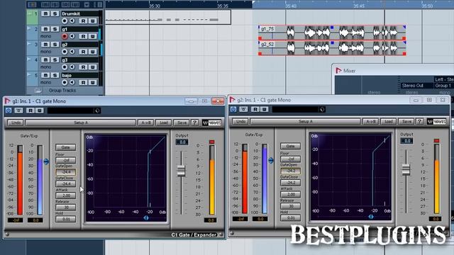Select the g1_75 audio clip
Viewport: 454px width, 255px height.
[x=332, y=33]
